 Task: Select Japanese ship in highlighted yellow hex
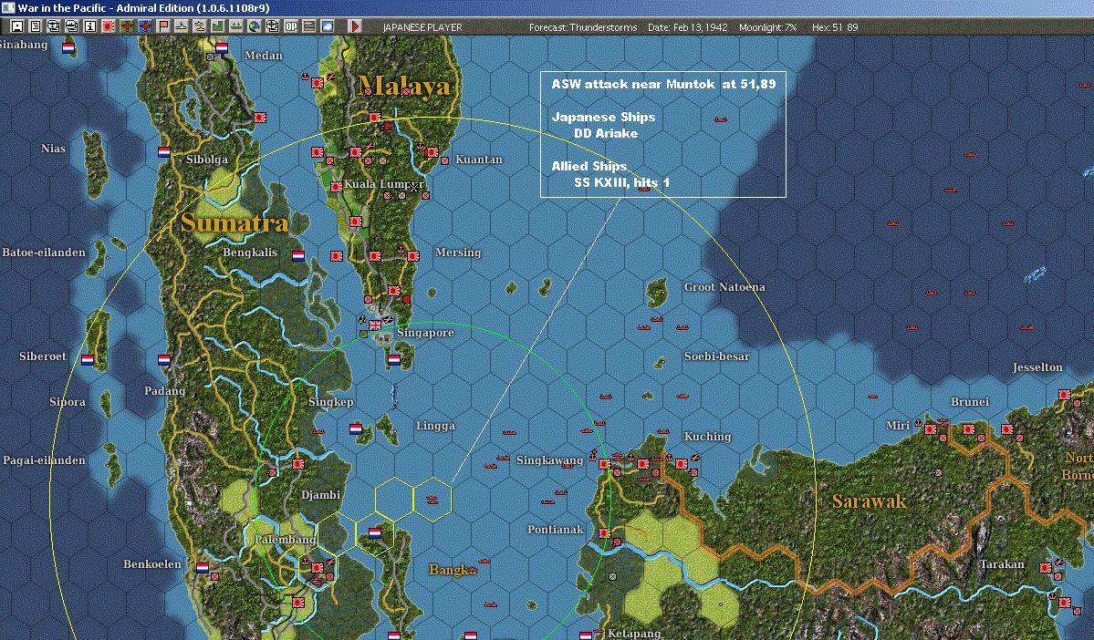point(432,500)
